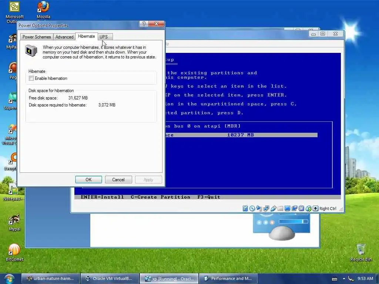The width and height of the screenshot is (379, 284).
Task: Click the tray keyboard icon
Action: pyautogui.click(x=335, y=279)
